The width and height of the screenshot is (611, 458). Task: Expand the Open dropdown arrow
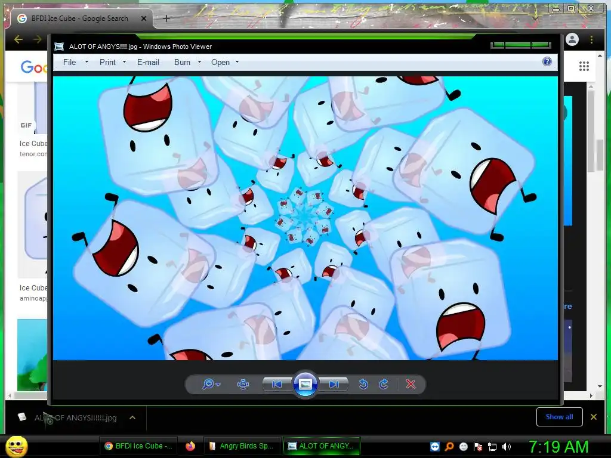(x=237, y=62)
